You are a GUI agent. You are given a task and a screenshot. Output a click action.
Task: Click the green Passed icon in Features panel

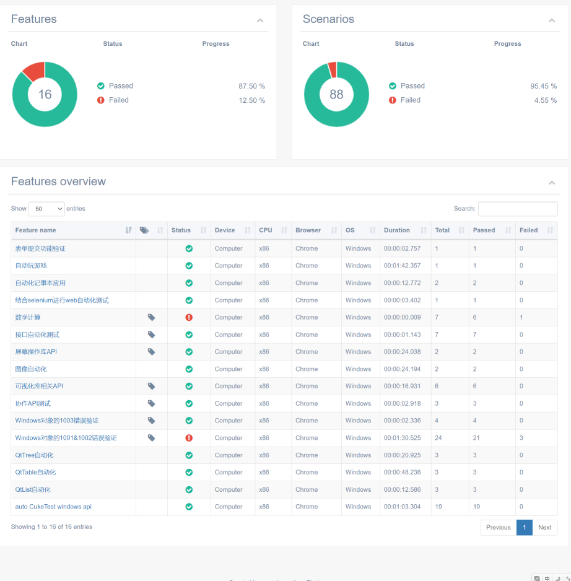pos(101,86)
